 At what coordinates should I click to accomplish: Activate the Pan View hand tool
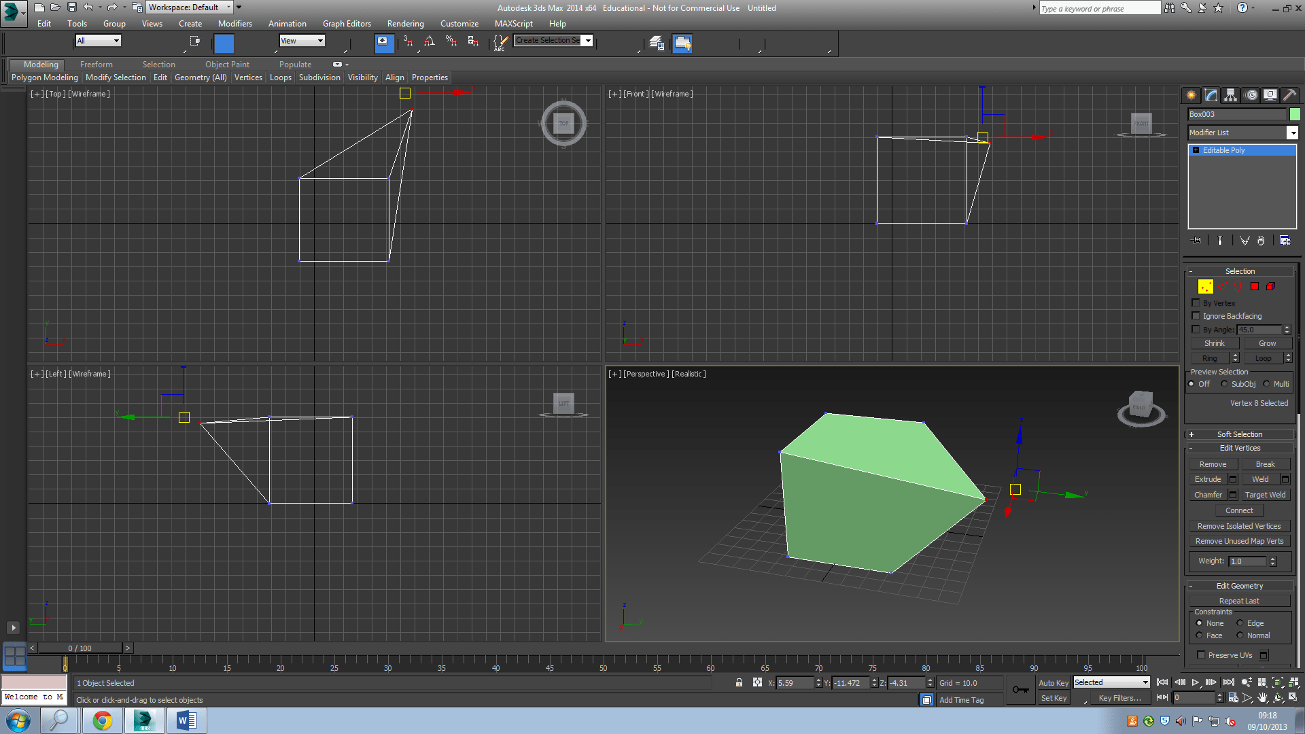click(x=1263, y=697)
